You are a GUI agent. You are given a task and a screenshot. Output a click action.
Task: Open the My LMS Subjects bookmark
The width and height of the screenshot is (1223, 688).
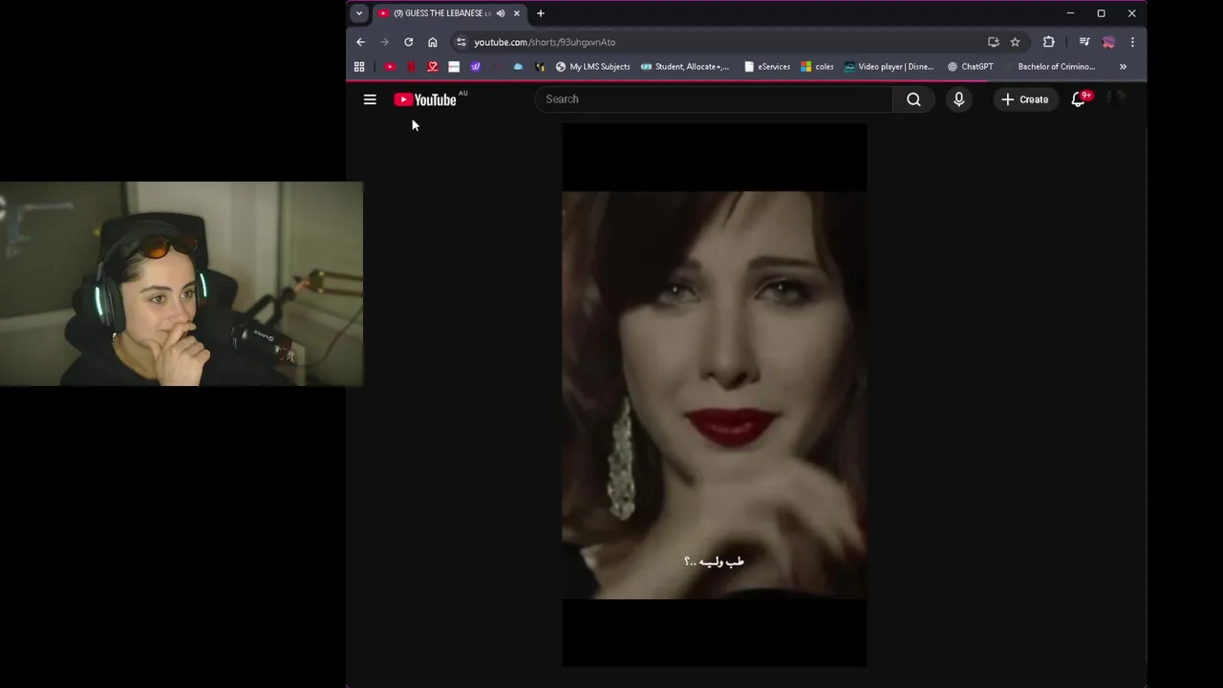(x=592, y=67)
